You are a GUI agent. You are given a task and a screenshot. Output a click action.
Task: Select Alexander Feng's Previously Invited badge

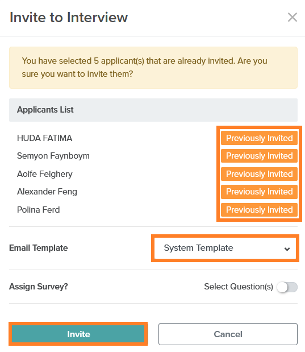(259, 192)
